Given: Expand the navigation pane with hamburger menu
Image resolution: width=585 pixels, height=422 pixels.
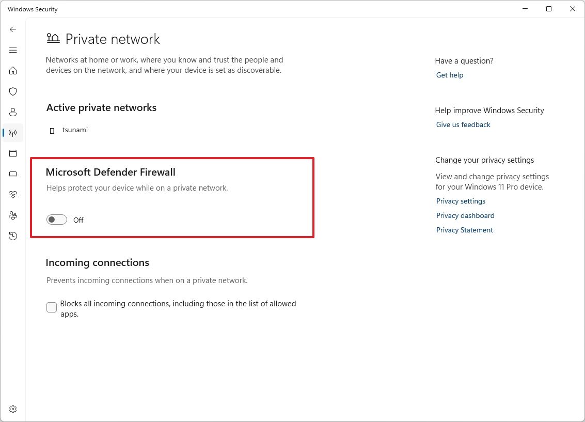Looking at the screenshot, I should (13, 50).
